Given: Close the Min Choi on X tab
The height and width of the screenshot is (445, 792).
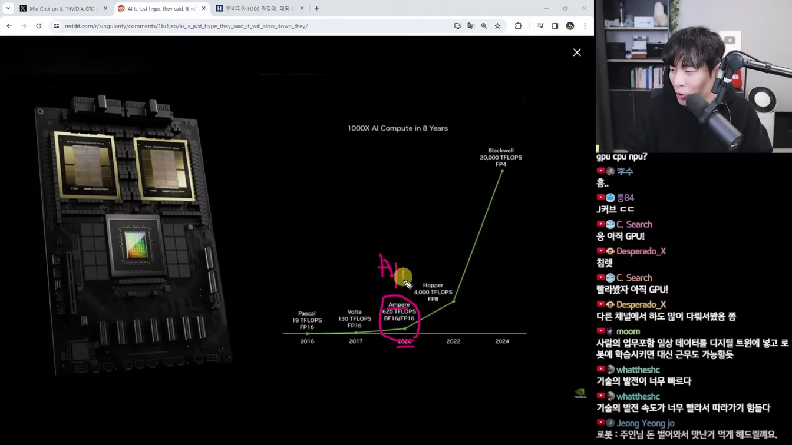Looking at the screenshot, I should coord(105,9).
